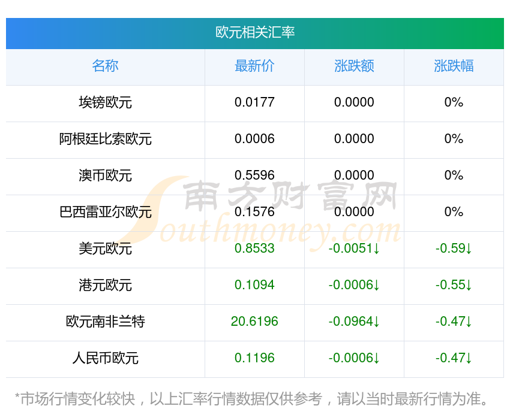Click the 人民币欧元 row name
Image resolution: width=510 pixels, height=418 pixels.
[x=105, y=358]
